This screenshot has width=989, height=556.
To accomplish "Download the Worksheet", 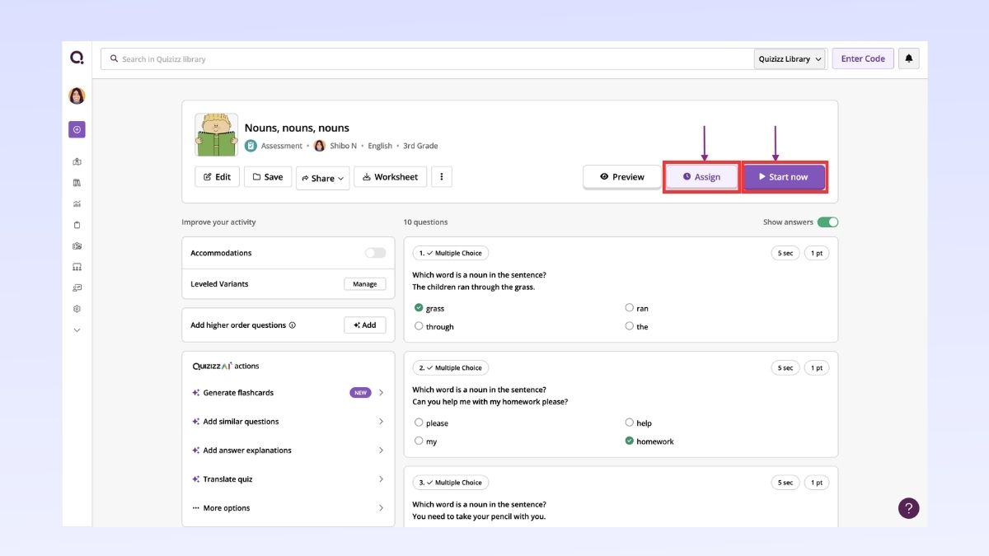I will [x=390, y=177].
